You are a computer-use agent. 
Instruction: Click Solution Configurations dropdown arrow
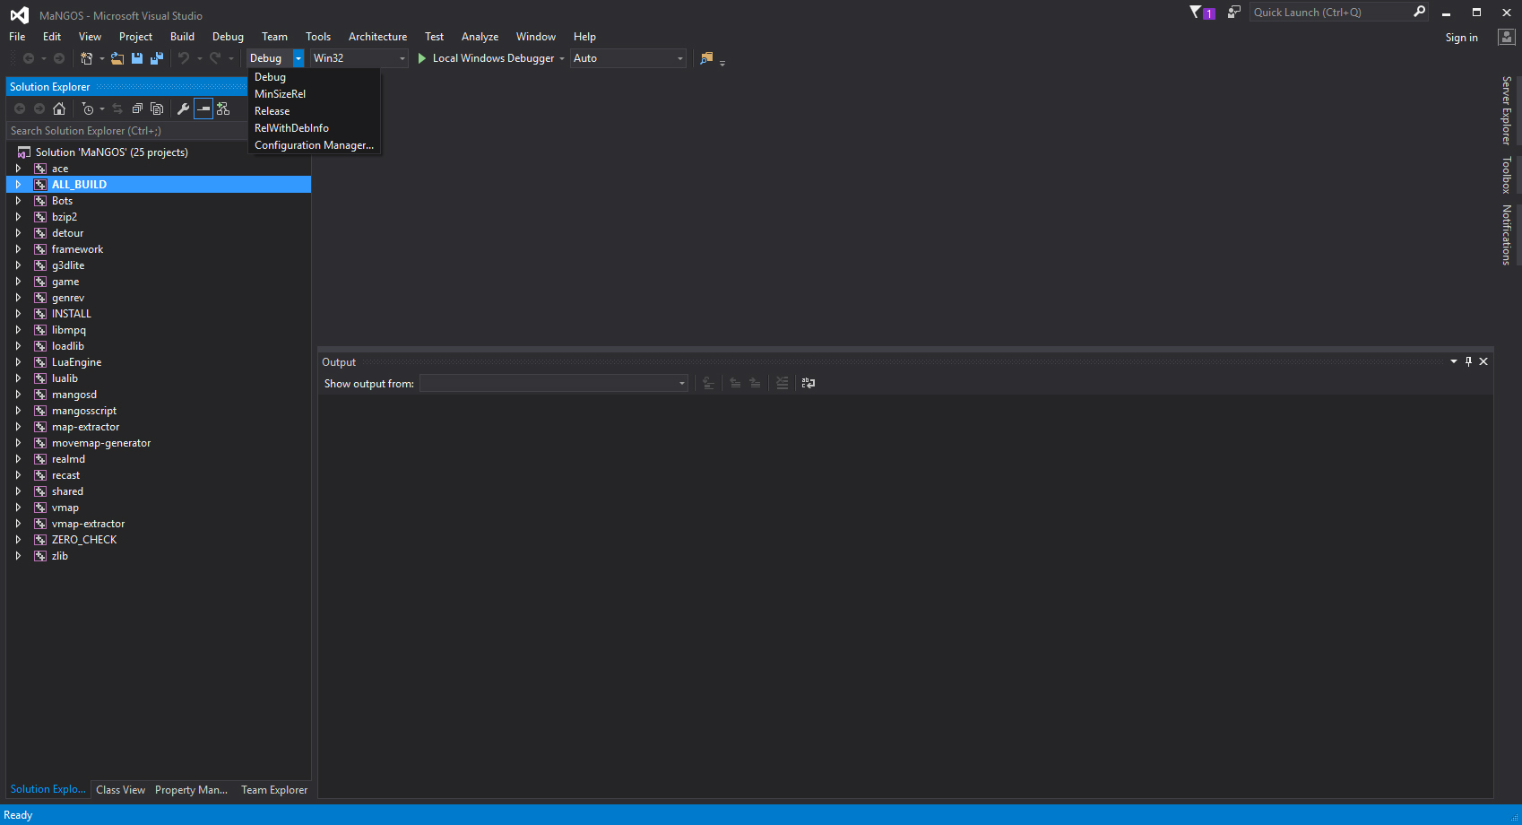pos(298,58)
